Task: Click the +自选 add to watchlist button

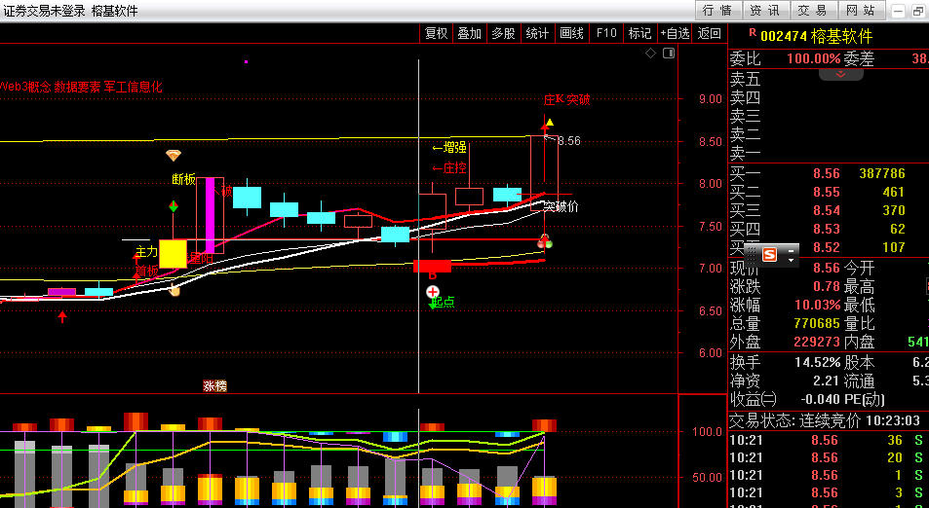Action: [x=675, y=33]
